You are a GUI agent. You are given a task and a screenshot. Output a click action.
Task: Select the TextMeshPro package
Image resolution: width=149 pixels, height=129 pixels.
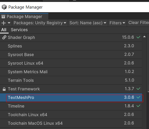pos(71,97)
